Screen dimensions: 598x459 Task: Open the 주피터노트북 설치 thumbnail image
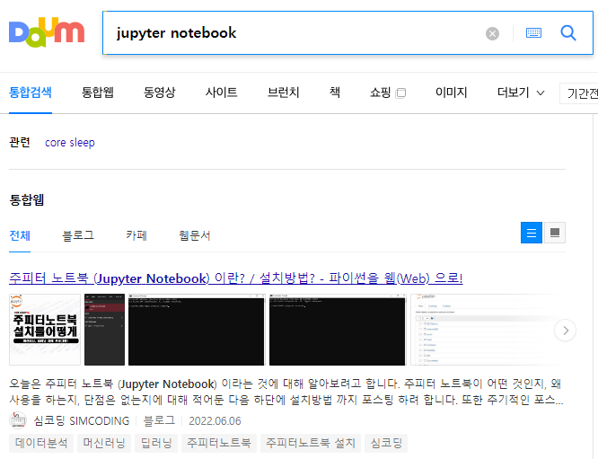coord(45,330)
